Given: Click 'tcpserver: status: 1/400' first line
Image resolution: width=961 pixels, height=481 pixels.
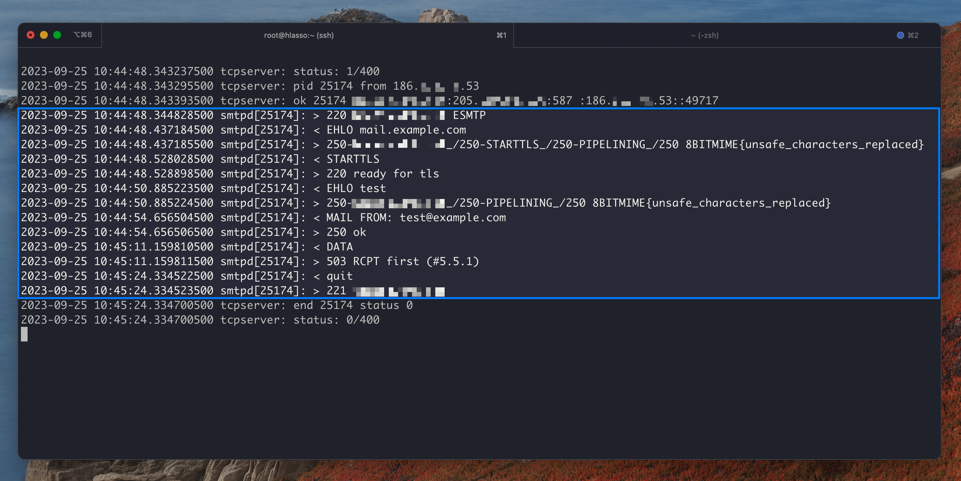Looking at the screenshot, I should pos(300,71).
